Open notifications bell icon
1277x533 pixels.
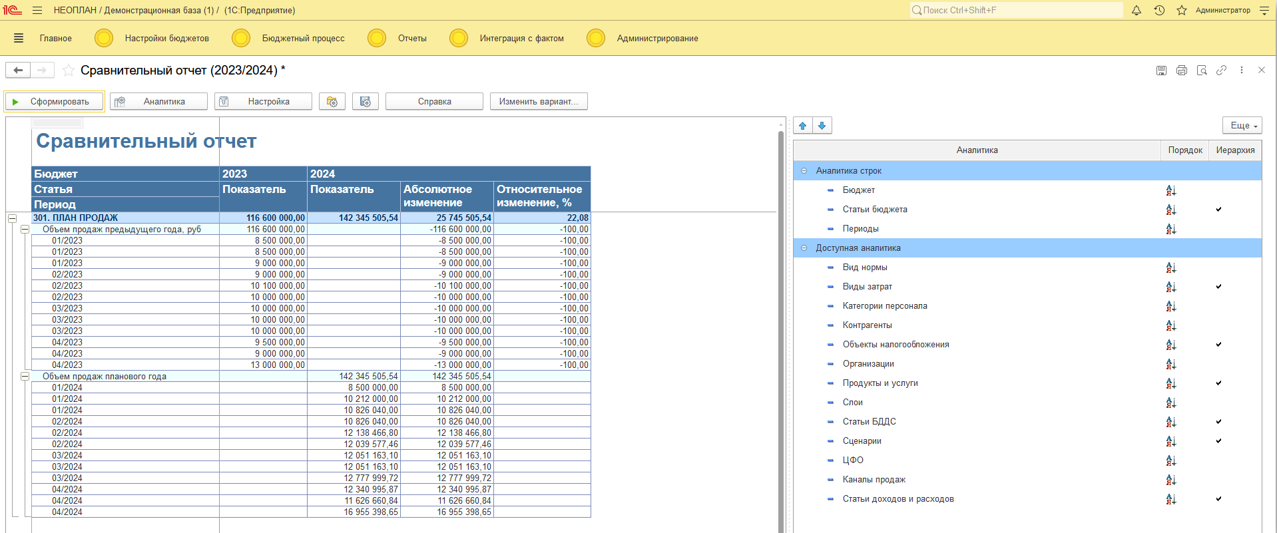coord(1137,10)
